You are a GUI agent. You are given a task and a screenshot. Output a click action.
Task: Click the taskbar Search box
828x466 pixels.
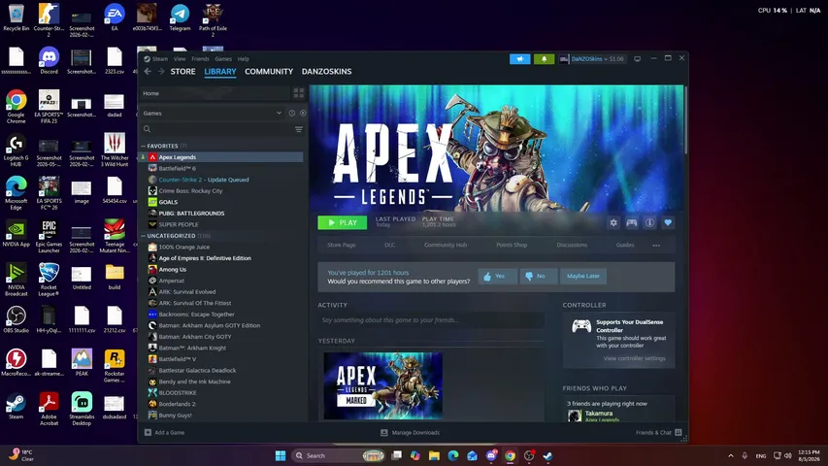click(338, 455)
